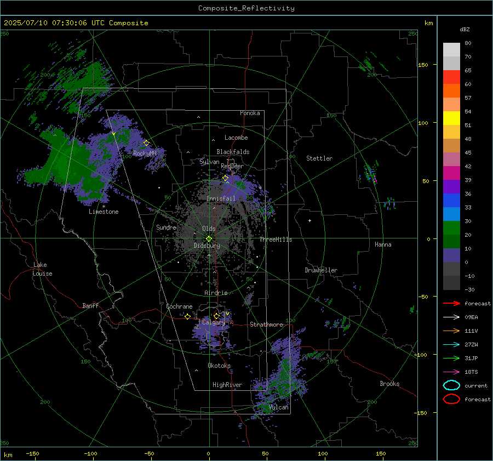Click the Brooks map label

coord(389,384)
